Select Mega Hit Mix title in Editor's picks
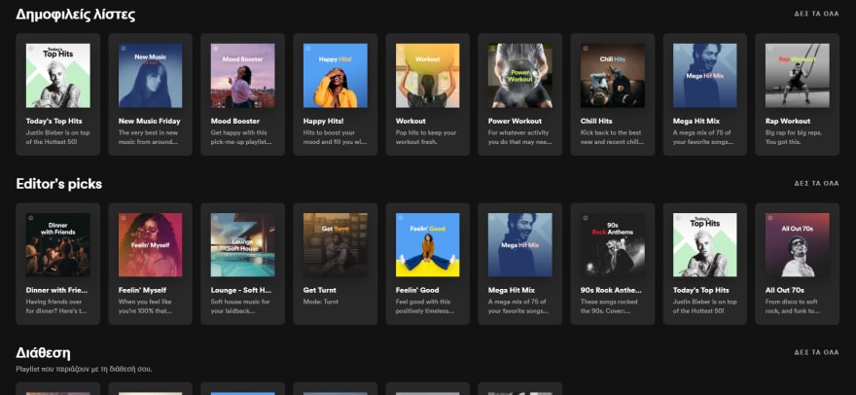 [x=512, y=290]
